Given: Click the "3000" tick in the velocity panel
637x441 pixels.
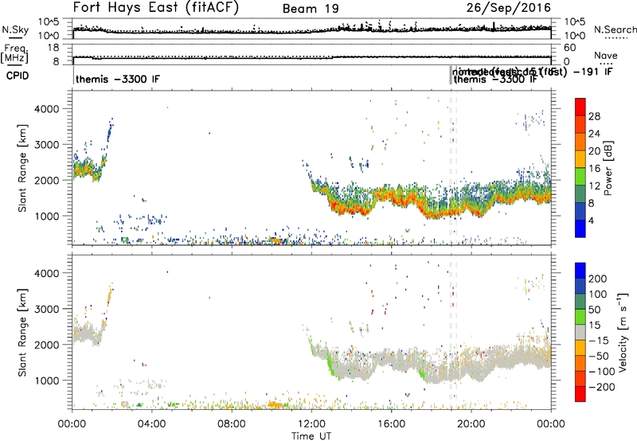Looking at the screenshot, I should coord(46,309).
